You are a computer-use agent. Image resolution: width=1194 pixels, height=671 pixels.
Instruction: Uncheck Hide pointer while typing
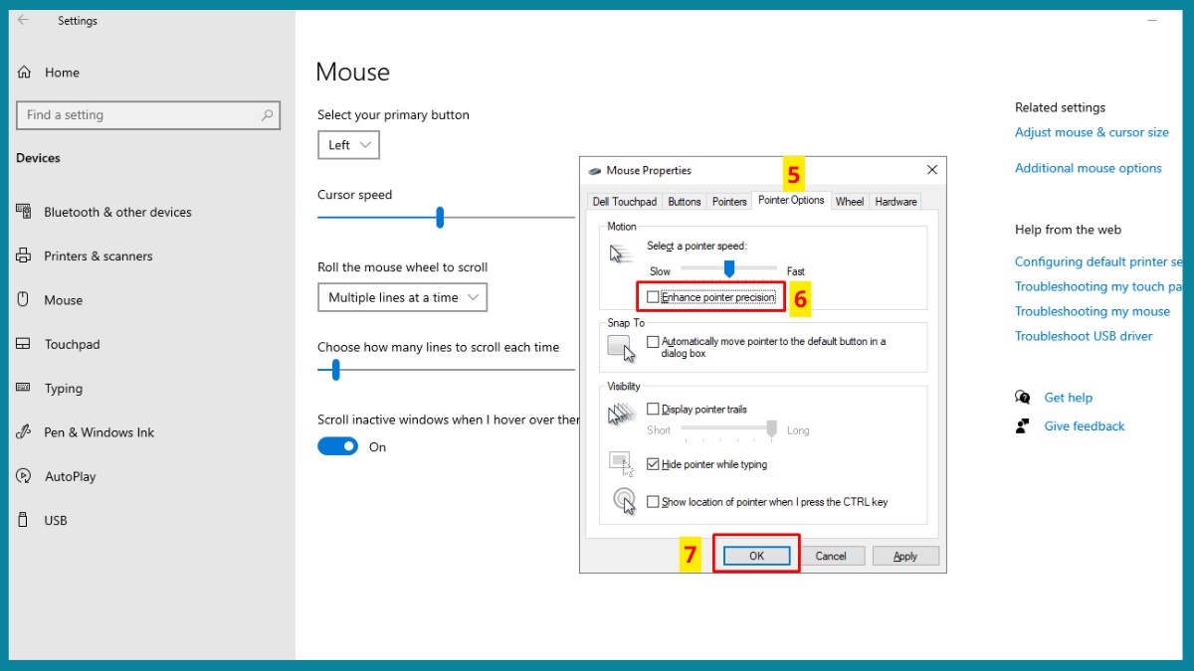tap(654, 463)
